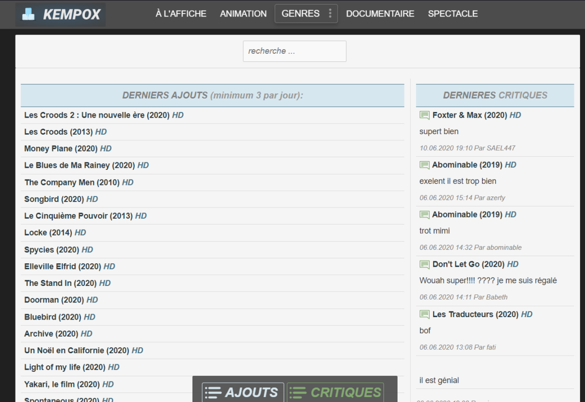Open Les Croods (2013)
The image size is (585, 402).
click(x=65, y=132)
